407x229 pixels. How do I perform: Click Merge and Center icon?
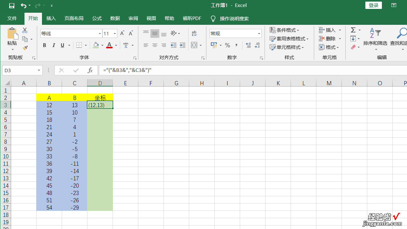pyautogui.click(x=194, y=45)
